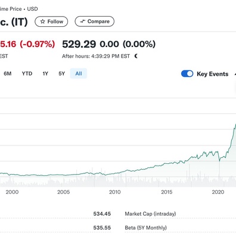Click the Market Cap (intraday) label
This screenshot has width=236, height=236.
tap(150, 214)
